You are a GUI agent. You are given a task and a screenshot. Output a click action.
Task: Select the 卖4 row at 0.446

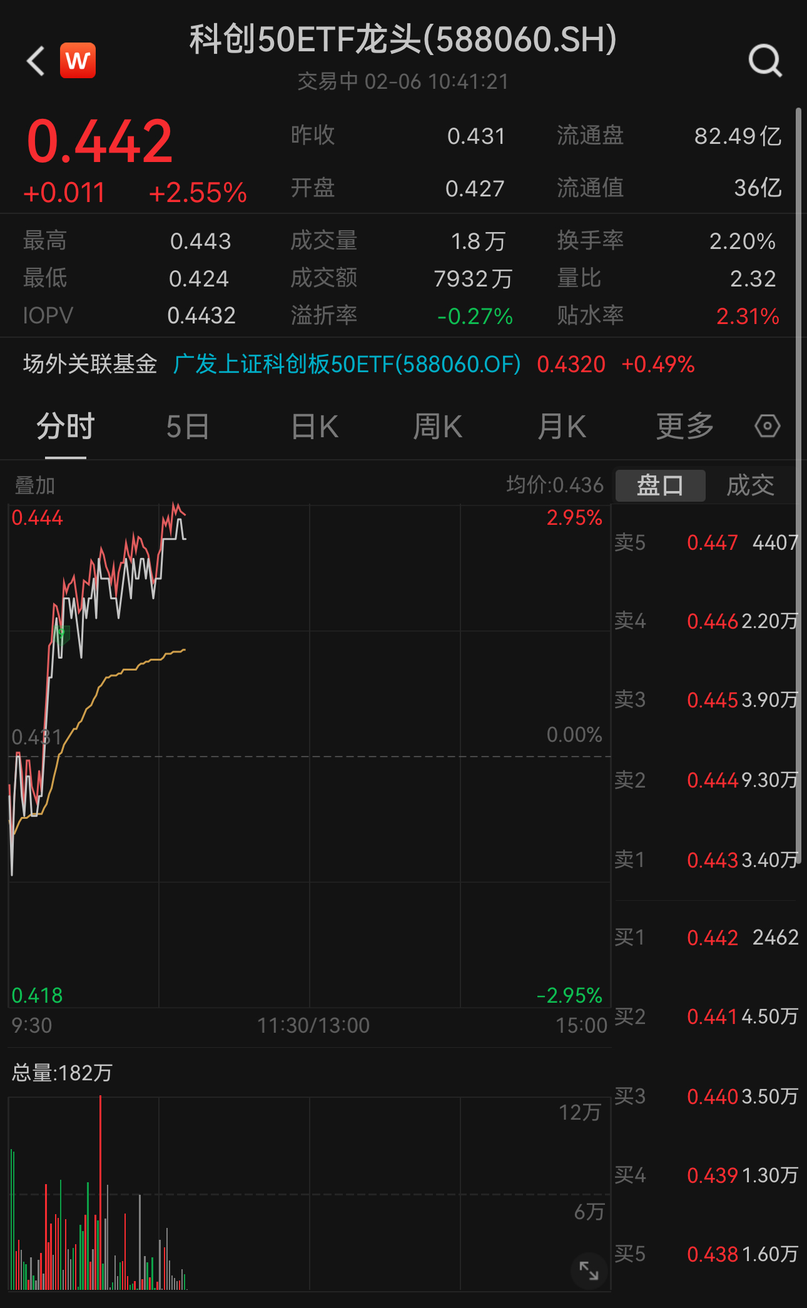pos(706,621)
